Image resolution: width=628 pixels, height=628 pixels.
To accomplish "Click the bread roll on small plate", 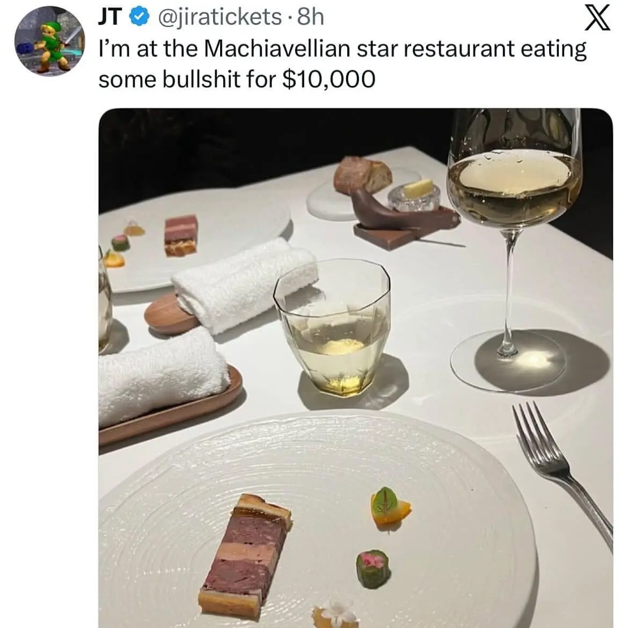I will [362, 174].
